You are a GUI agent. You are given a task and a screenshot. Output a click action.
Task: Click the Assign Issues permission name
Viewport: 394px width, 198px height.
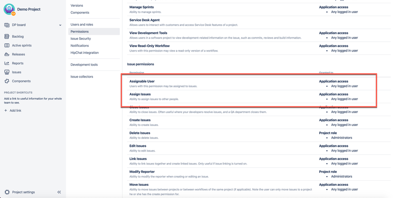pyautogui.click(x=140, y=94)
